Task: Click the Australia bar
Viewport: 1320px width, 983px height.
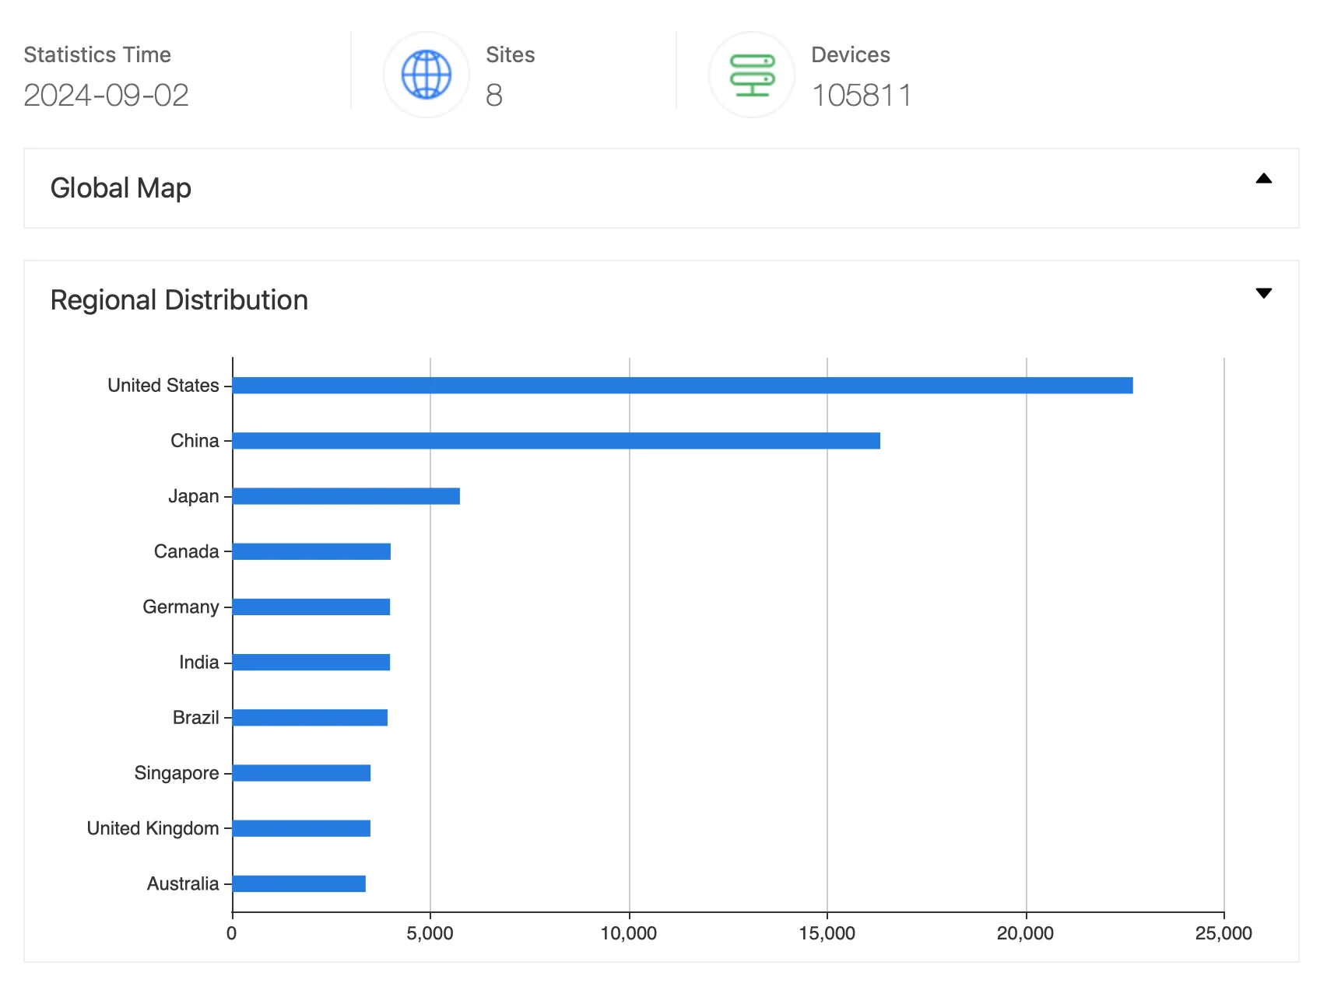Action: (x=299, y=883)
